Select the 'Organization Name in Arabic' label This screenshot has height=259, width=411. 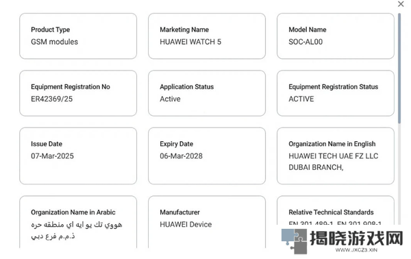[x=73, y=212]
